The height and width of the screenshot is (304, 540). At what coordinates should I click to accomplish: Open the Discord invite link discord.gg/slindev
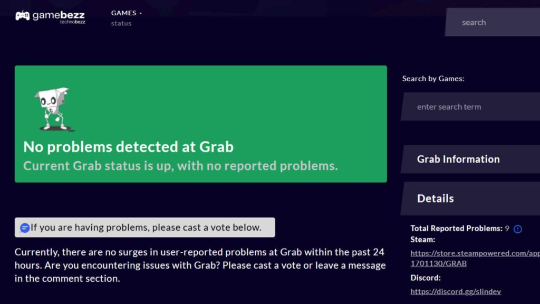point(455,291)
